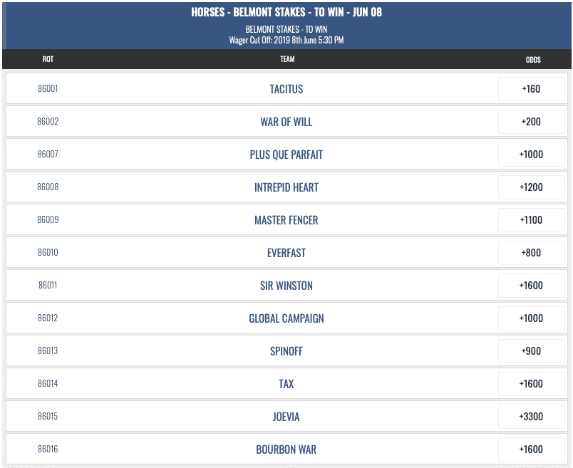Click the JOEVIA team name
The height and width of the screenshot is (468, 573).
point(286,417)
